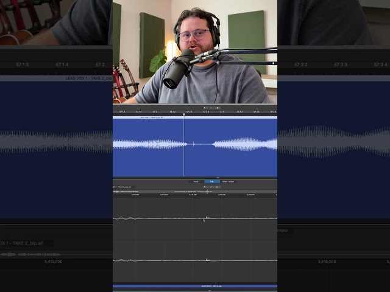Screen dimensions: 390x292
Task: Click ruler position 57 2 4
Action: click(x=206, y=112)
